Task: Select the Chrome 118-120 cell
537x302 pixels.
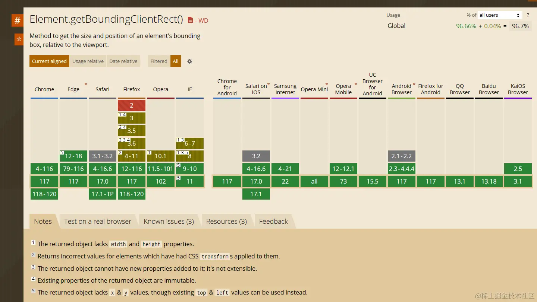Action: (44, 194)
